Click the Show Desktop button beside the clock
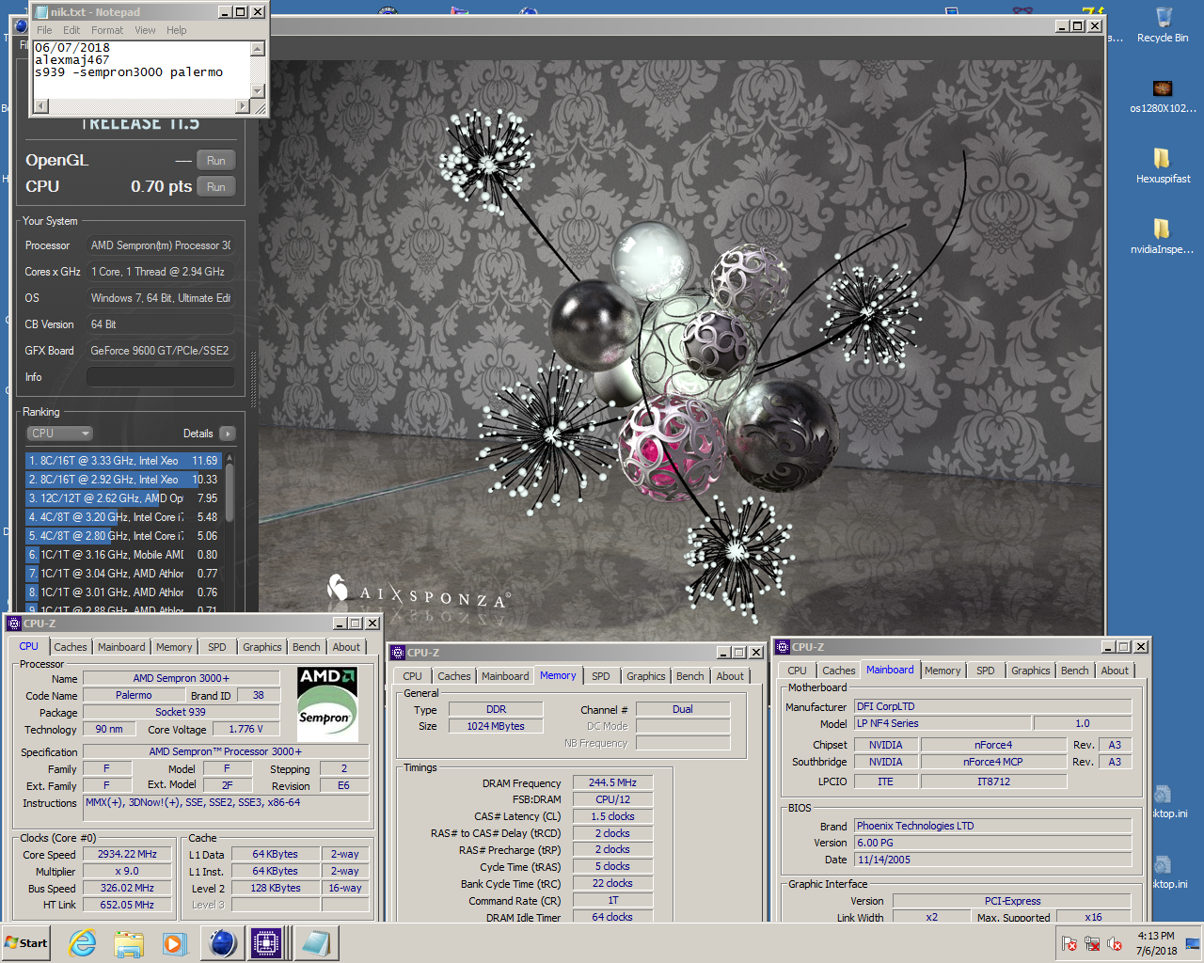Image resolution: width=1204 pixels, height=963 pixels. [1193, 943]
